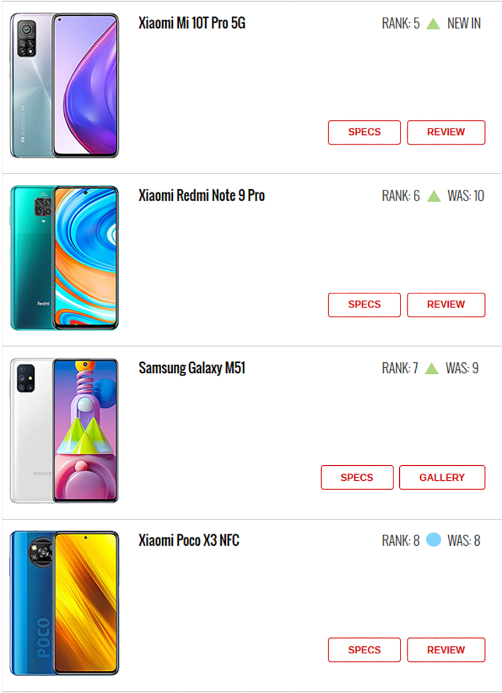Read the Redmi Note 9 Pro Review
502x693 pixels.
(446, 304)
